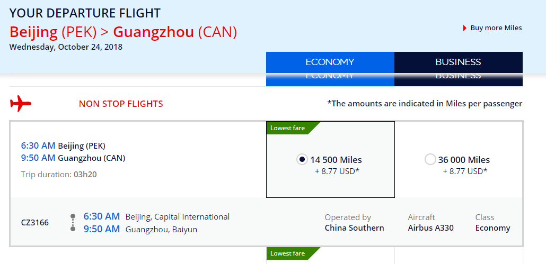Click the 6:30 AM Beijing, Capital International departure
Image resolution: width=546 pixels, height=264 pixels.
[x=157, y=217]
